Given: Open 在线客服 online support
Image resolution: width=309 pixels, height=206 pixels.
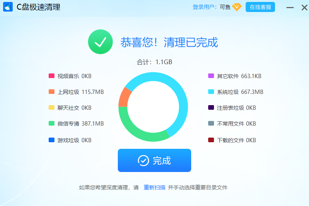Looking at the screenshot, I should pyautogui.click(x=260, y=7).
